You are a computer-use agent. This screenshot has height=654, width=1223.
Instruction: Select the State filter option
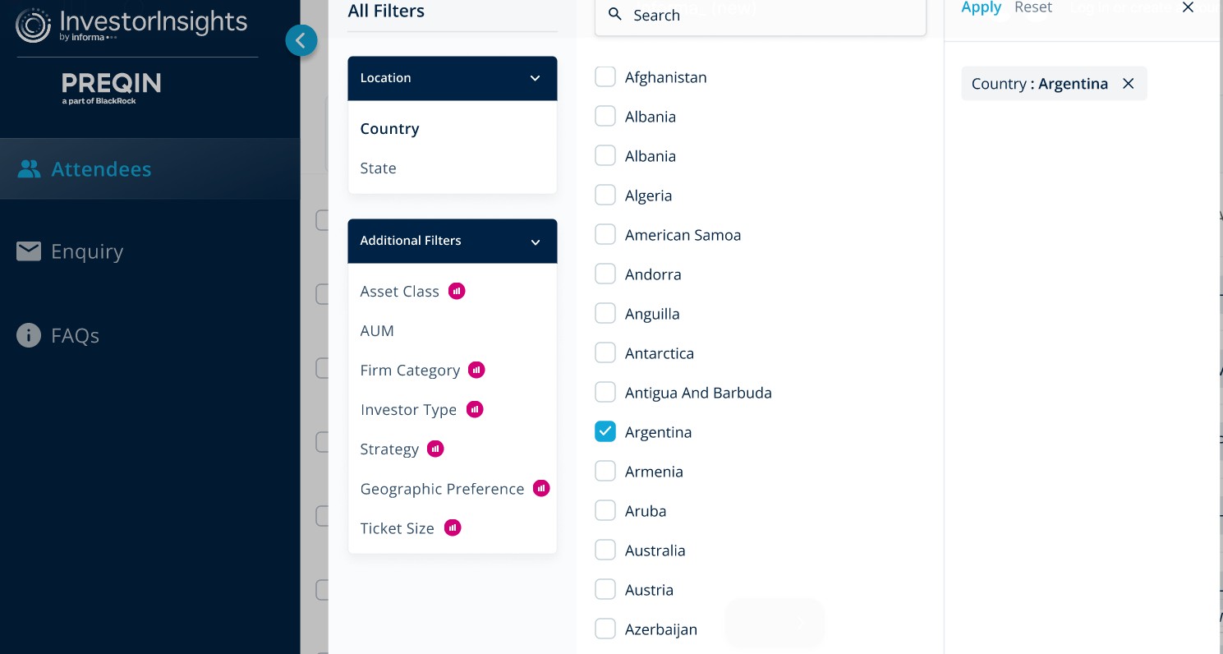(378, 168)
